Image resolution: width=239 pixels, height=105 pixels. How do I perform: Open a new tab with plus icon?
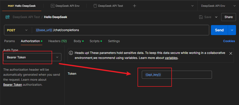(x=135, y=6)
